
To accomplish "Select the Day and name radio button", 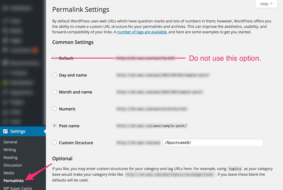I will click(x=55, y=75).
